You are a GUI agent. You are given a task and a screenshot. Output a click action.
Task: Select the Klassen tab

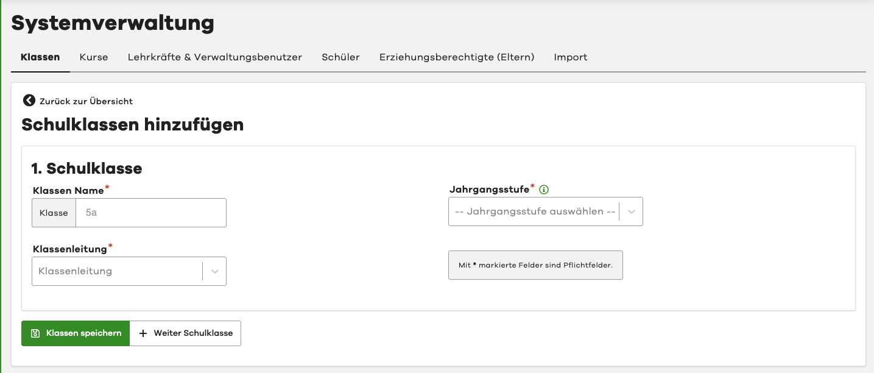[40, 57]
